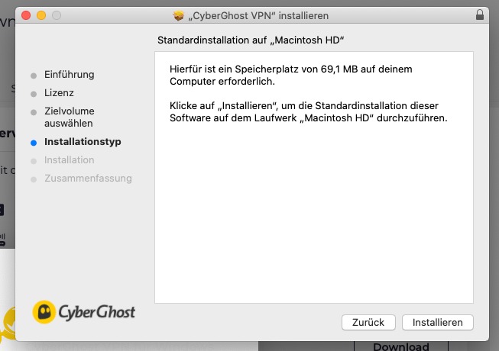This screenshot has width=499, height=351.
Task: Click the installation description text area
Action: 314,177
